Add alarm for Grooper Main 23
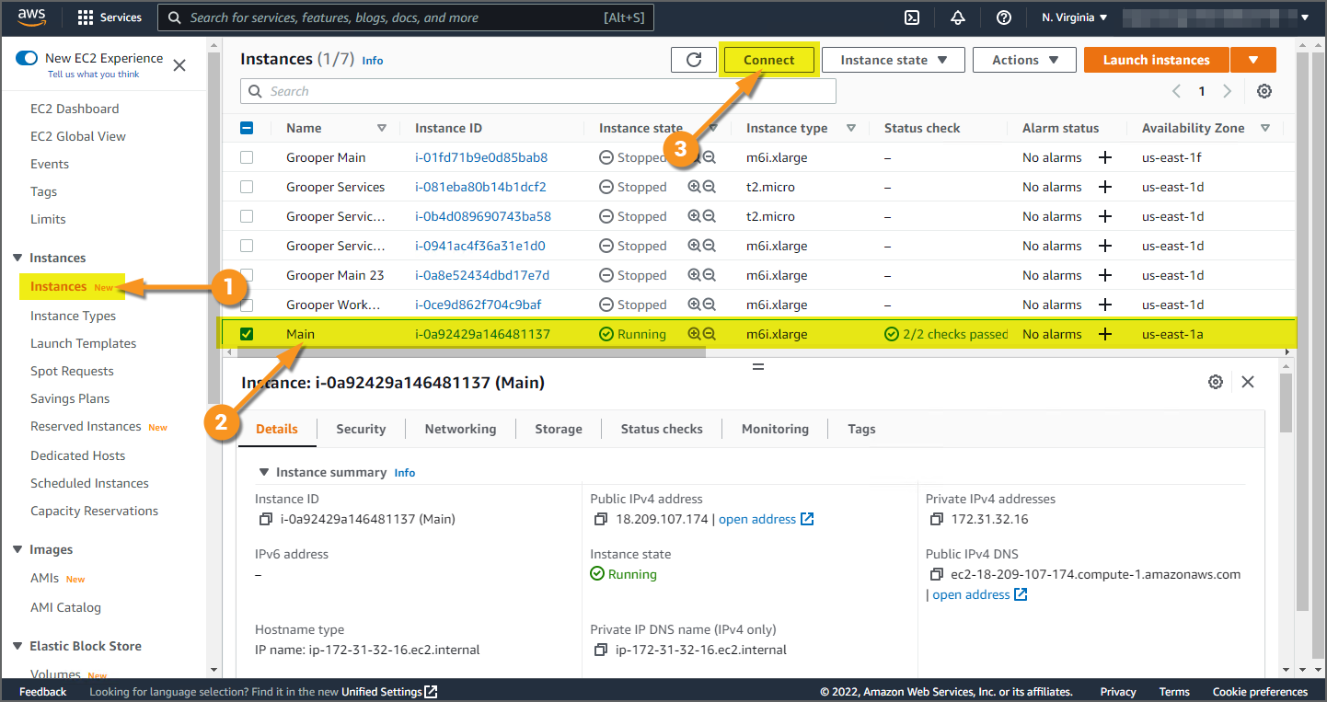 pos(1105,275)
